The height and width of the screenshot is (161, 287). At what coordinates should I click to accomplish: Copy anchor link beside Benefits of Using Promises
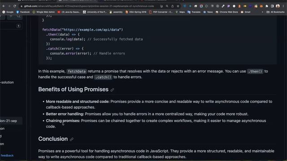tap(112, 89)
